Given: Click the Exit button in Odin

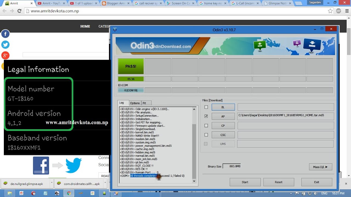Looking at the screenshot, I should coord(316,182).
